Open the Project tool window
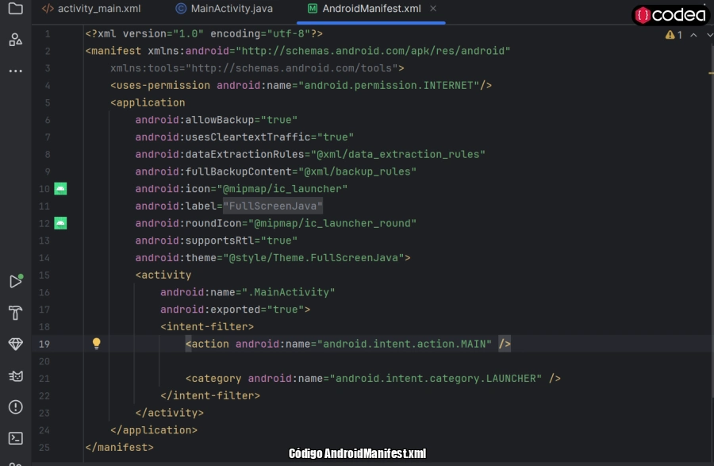 coord(15,10)
